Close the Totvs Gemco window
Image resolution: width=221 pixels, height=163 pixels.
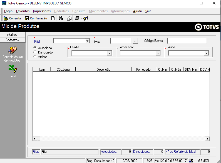(x=214, y=3)
